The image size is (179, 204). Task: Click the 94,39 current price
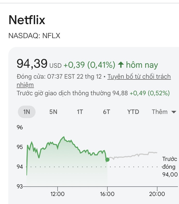pos(32,64)
